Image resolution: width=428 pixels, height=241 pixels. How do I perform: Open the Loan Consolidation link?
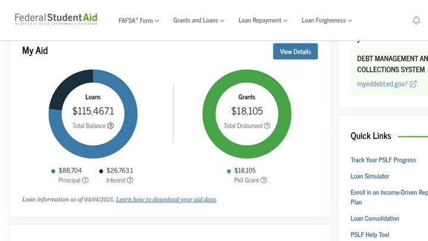click(374, 218)
